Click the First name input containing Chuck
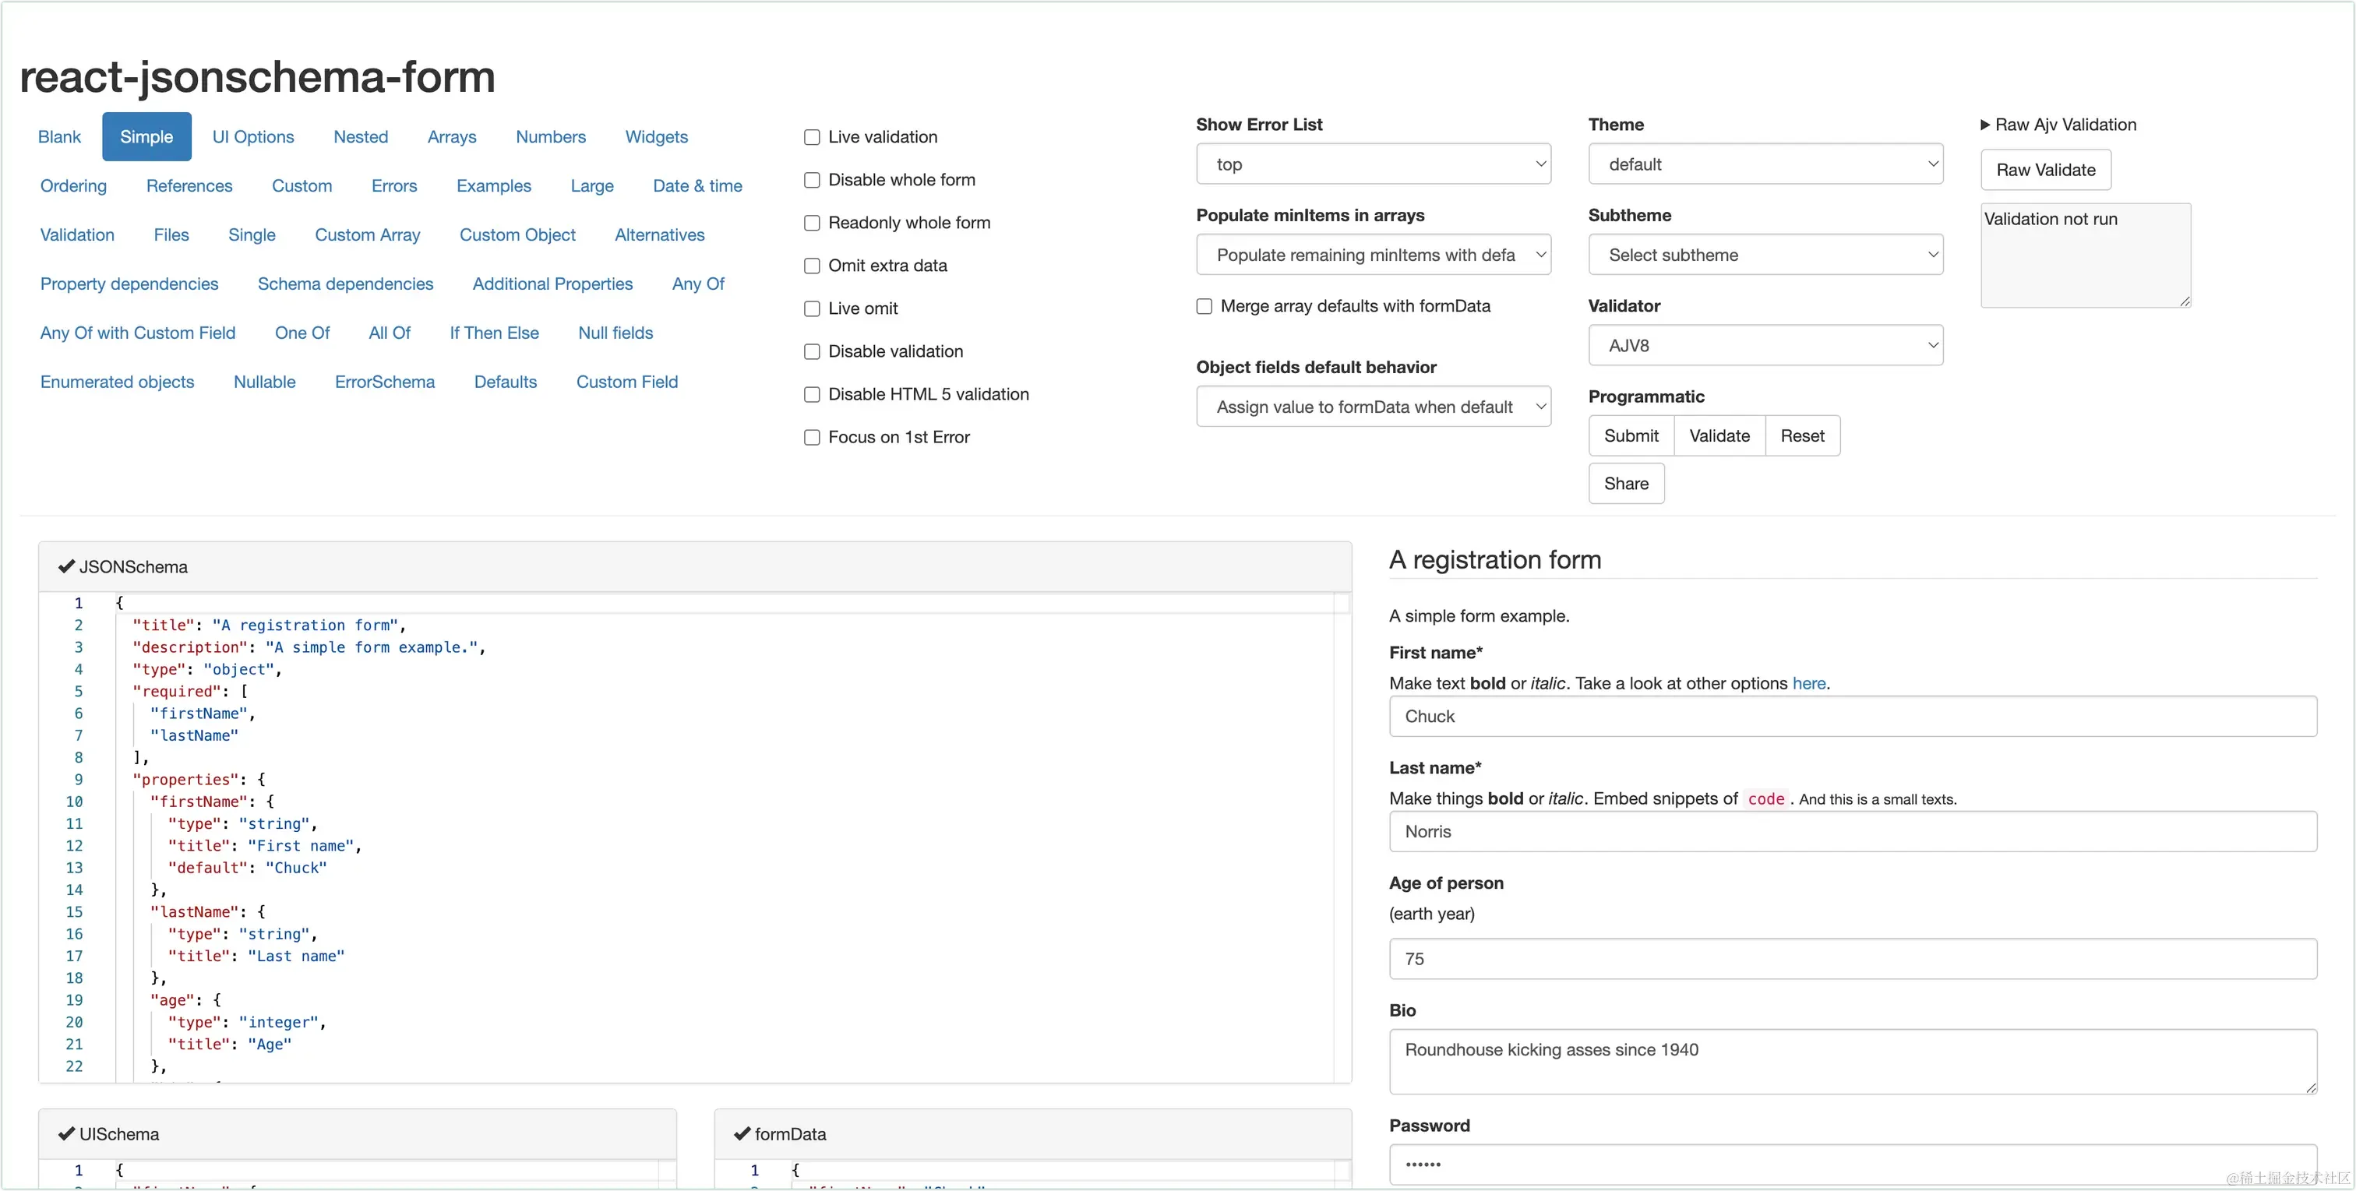The height and width of the screenshot is (1191, 2356). [1853, 717]
